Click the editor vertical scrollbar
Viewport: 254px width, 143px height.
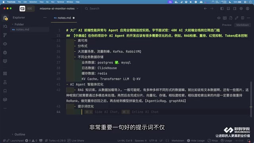point(251,99)
